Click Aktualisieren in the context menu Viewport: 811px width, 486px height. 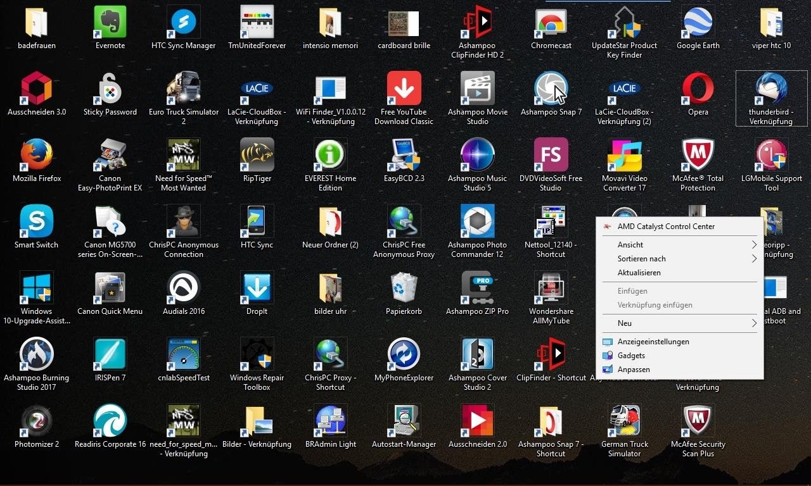click(x=679, y=273)
